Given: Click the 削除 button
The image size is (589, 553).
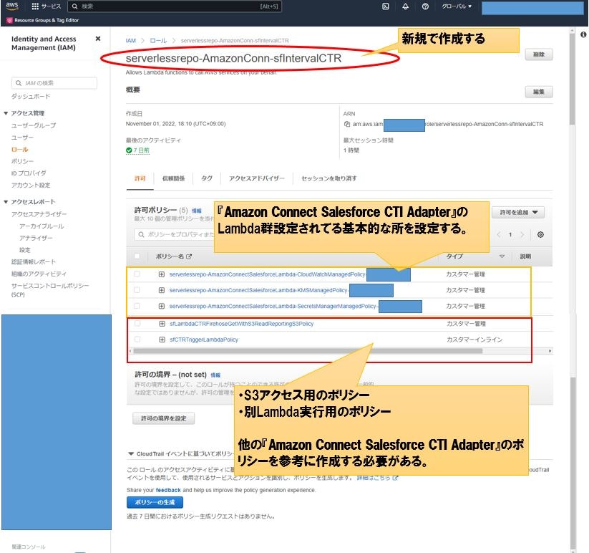Looking at the screenshot, I should tap(539, 54).
